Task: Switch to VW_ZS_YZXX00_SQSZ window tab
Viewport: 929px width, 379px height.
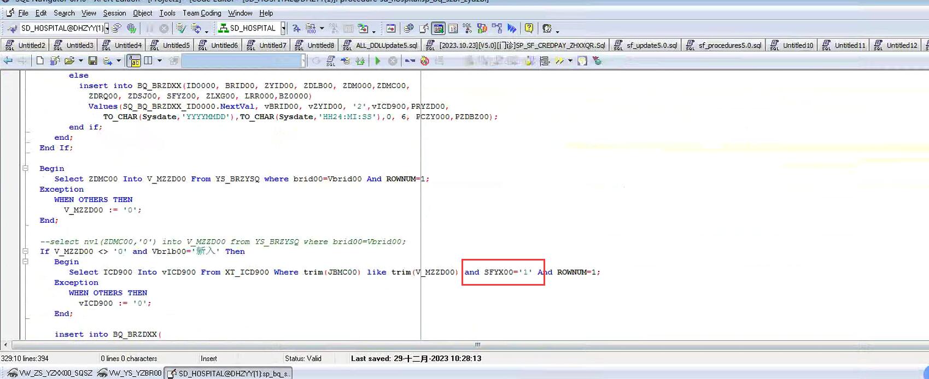Action: tap(50, 373)
